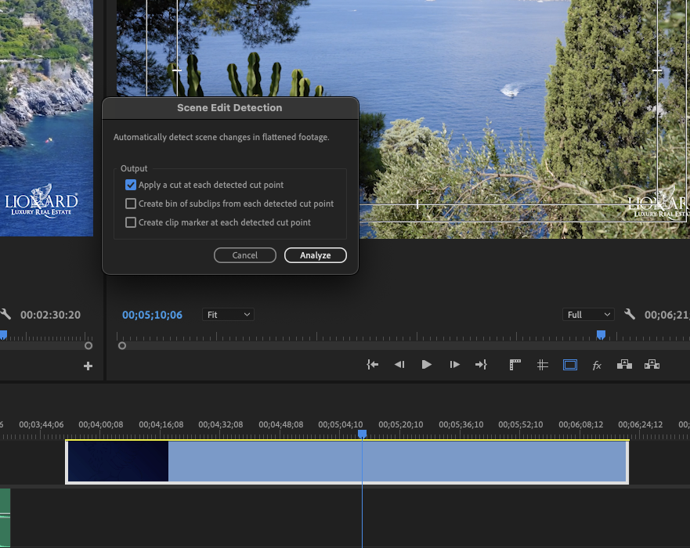Check Create clip marker at each cut point
Screen dimensions: 690x548
click(130, 222)
